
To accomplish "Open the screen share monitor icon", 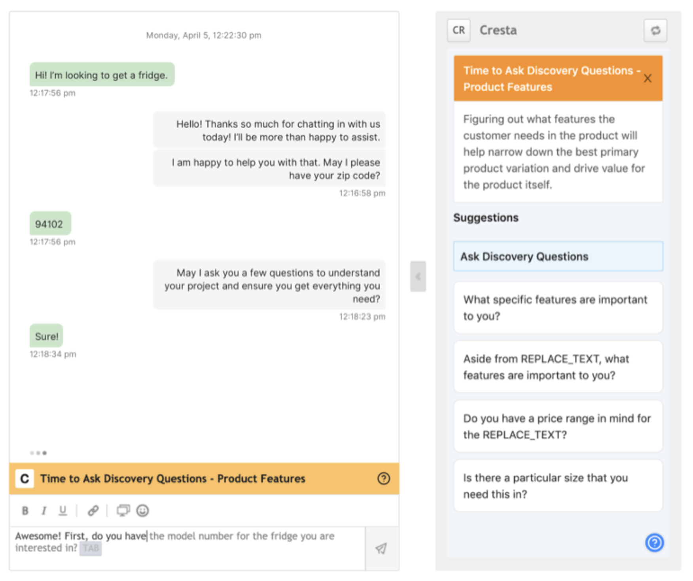I will (x=123, y=511).
